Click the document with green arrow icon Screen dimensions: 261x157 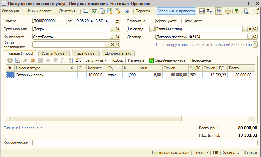(x=110, y=11)
